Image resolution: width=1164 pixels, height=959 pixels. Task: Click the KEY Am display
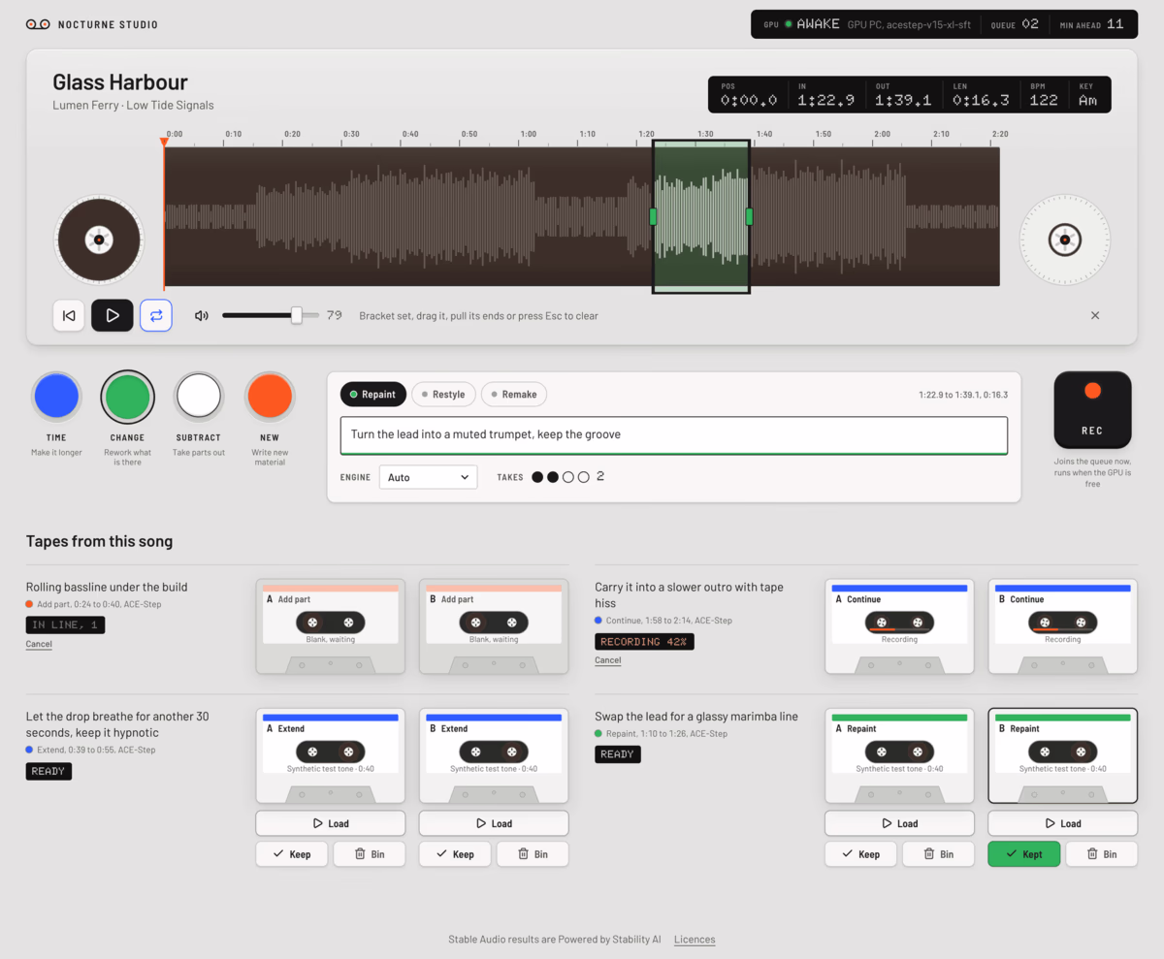coord(1088,95)
